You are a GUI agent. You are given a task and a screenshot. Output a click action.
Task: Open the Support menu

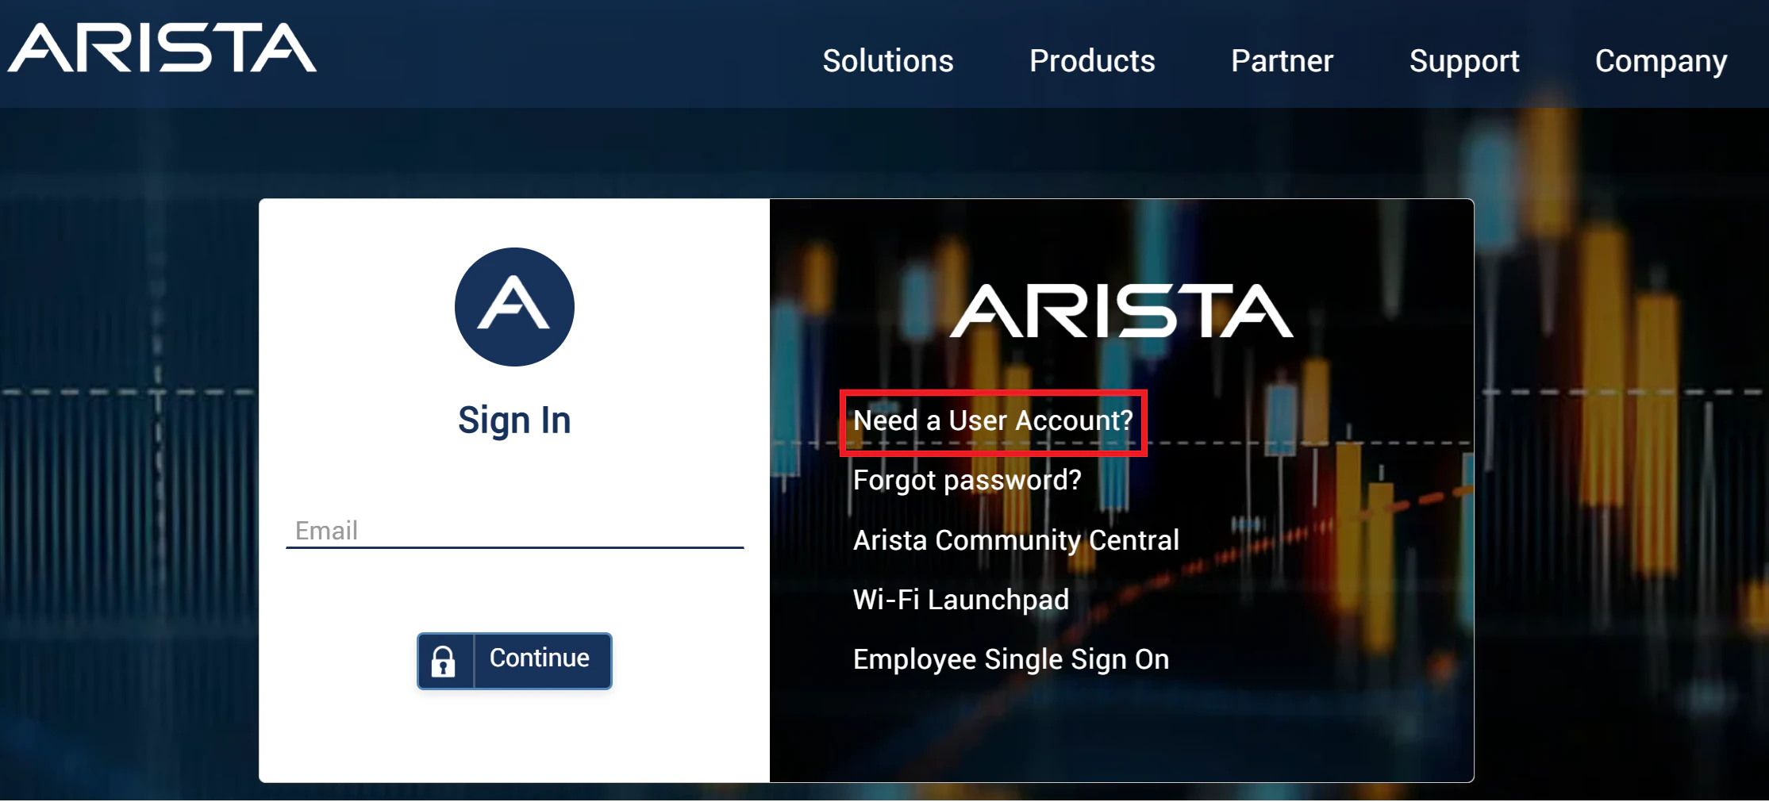(1464, 62)
